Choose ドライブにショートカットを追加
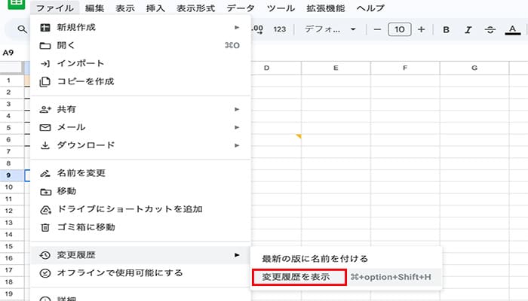This screenshot has height=301, width=528. coord(141,210)
